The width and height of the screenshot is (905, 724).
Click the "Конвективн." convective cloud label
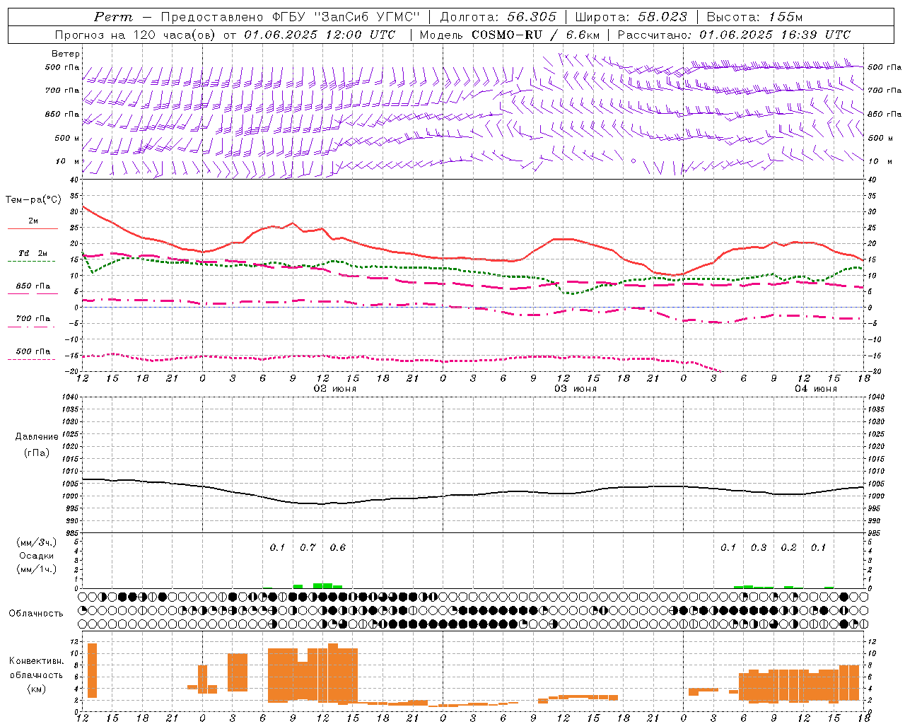click(36, 661)
